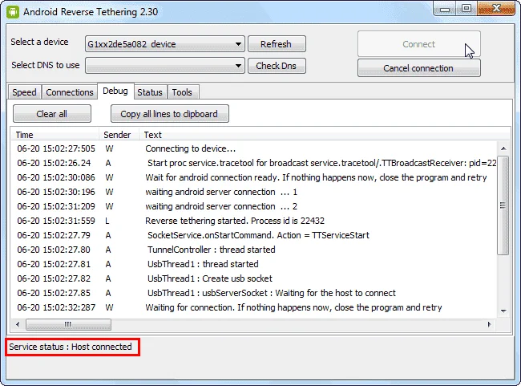521x386 pixels.
Task: Click Copy all lines to clipboard
Action: [169, 114]
